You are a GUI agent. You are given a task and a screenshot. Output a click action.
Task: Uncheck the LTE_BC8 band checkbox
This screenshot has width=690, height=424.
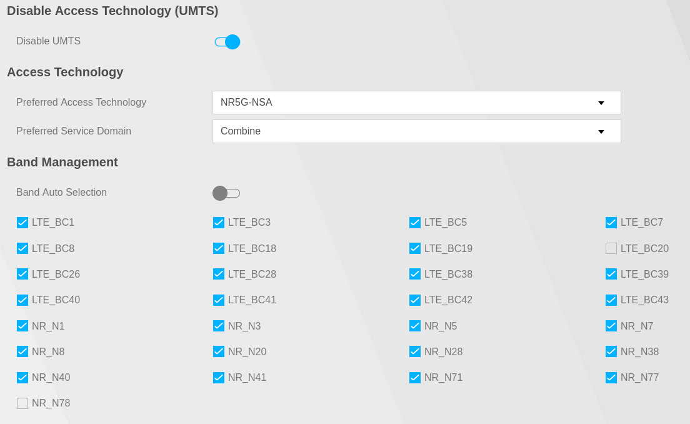pyautogui.click(x=22, y=248)
